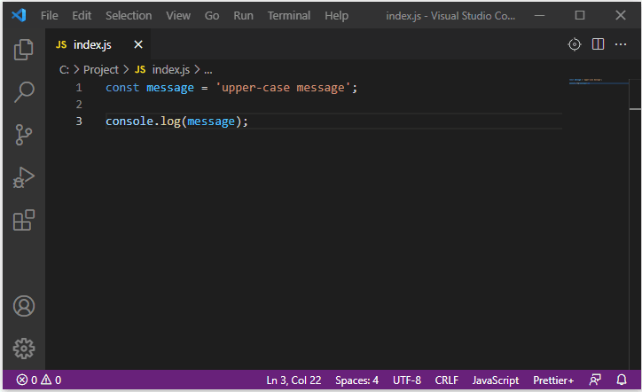The width and height of the screenshot is (642, 392).
Task: Click the 'upper-case message' string
Action: point(283,88)
